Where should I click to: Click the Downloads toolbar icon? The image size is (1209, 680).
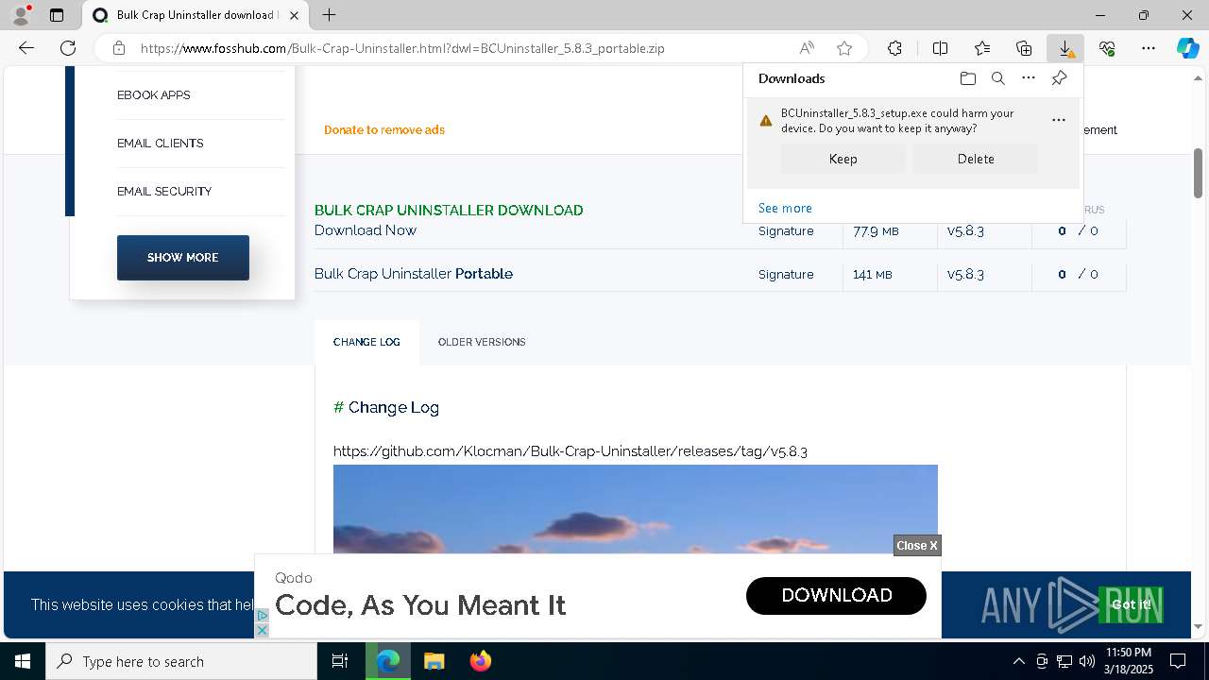[1065, 48]
